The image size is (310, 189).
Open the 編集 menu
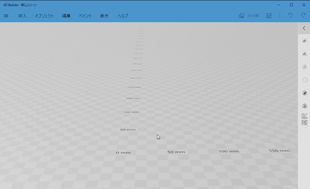click(x=66, y=16)
